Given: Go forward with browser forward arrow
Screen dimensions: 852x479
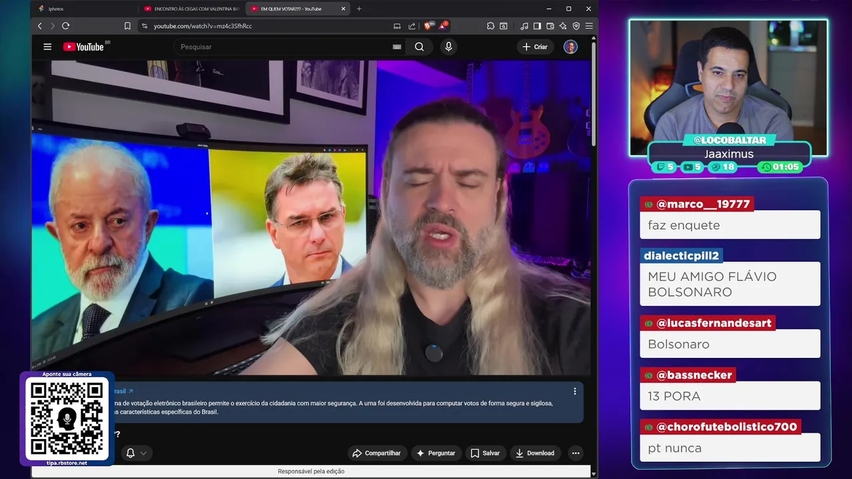Looking at the screenshot, I should pyautogui.click(x=53, y=26).
